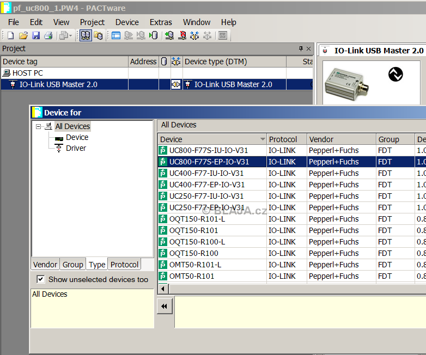Screen dimensions: 426x355
Task: Open the View menu
Action: coord(61,22)
